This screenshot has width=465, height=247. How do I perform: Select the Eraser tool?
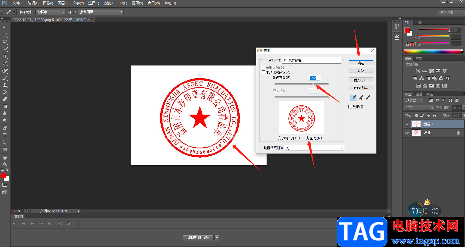click(5, 99)
